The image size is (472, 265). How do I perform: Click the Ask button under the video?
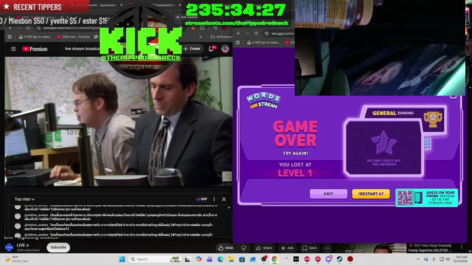287,248
